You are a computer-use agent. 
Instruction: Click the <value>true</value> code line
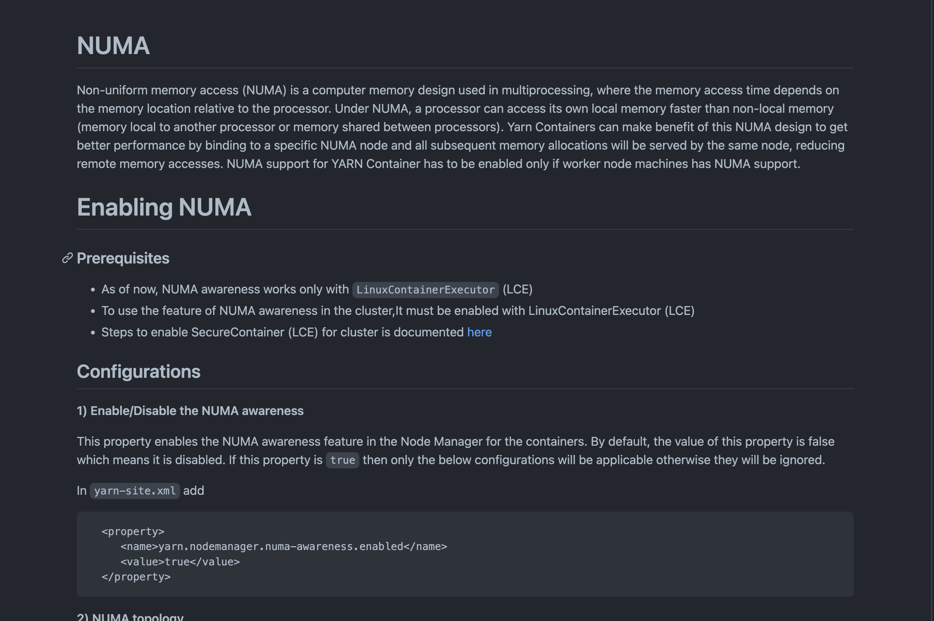pyautogui.click(x=180, y=562)
